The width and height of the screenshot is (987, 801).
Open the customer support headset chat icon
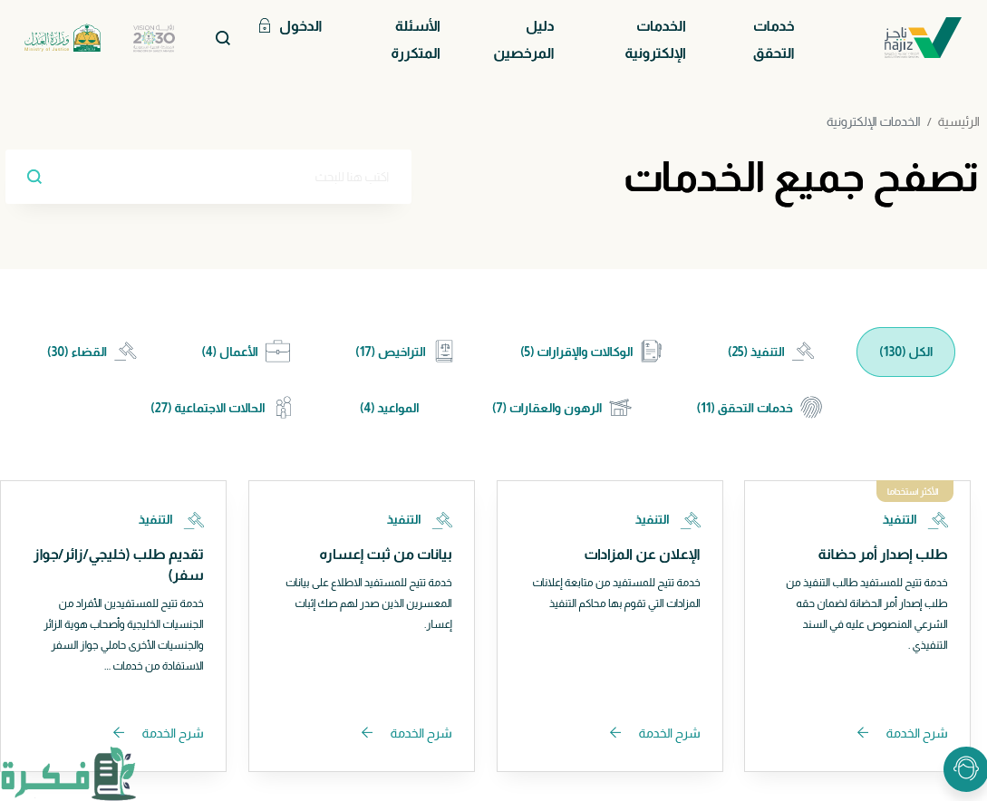click(964, 769)
